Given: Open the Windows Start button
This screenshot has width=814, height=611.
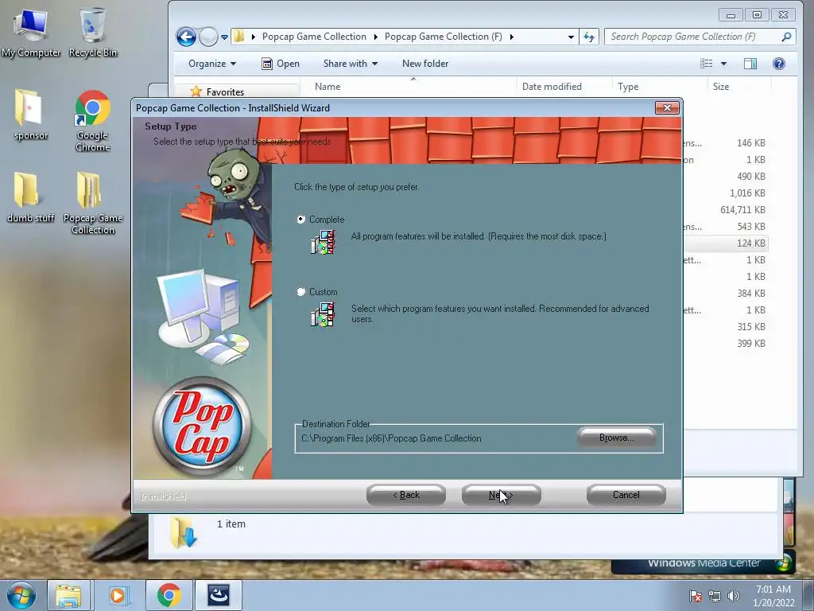Looking at the screenshot, I should [21, 595].
